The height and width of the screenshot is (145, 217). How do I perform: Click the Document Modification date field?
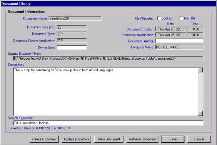170,35
